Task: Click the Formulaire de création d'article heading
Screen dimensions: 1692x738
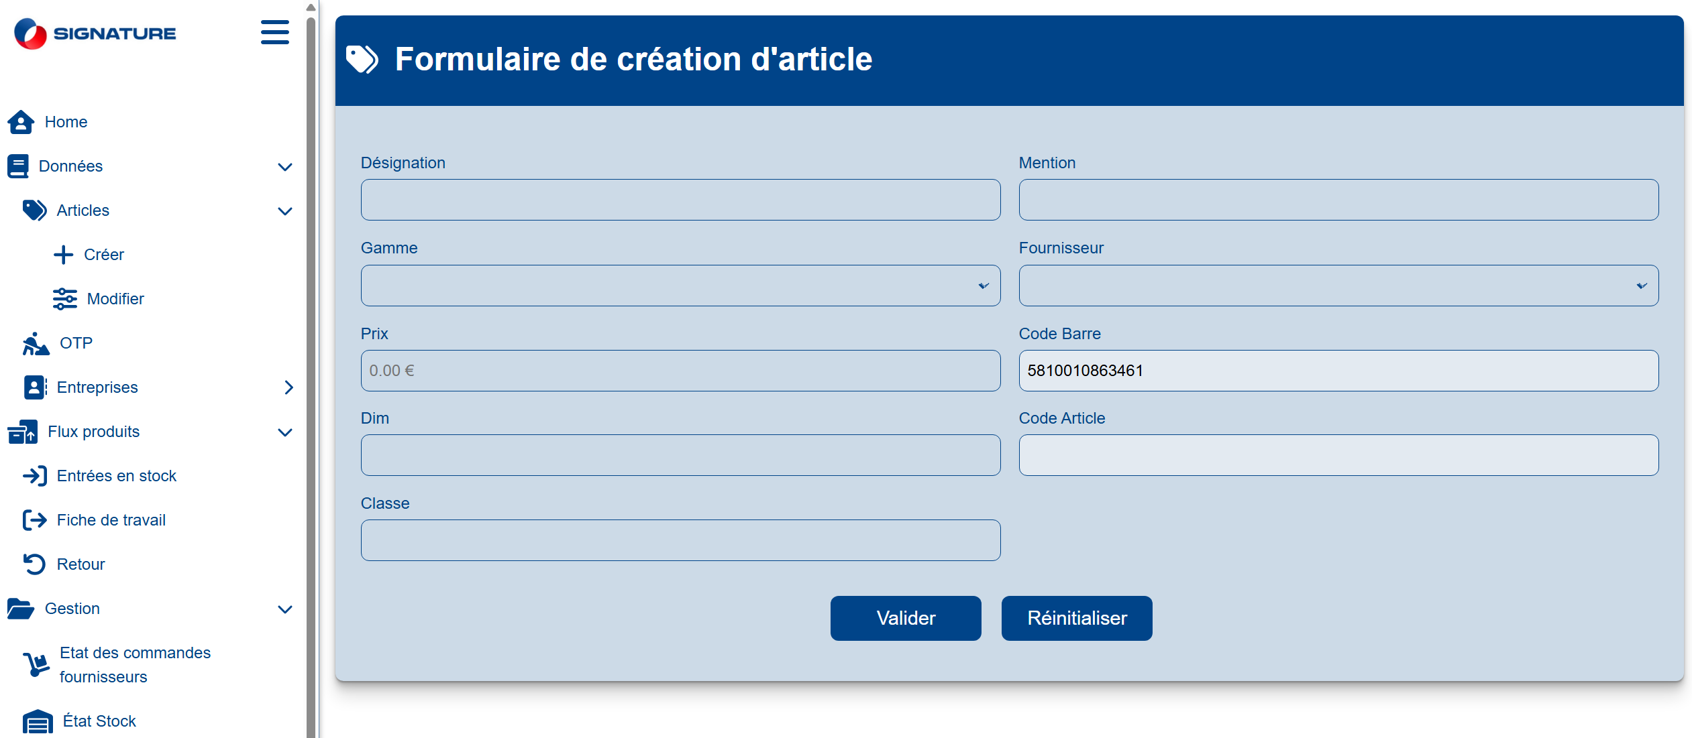Action: click(633, 59)
